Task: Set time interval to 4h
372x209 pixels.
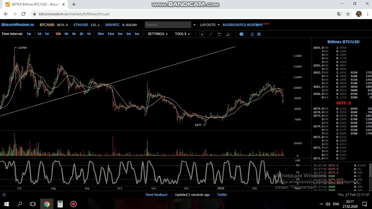Action: tap(74, 34)
